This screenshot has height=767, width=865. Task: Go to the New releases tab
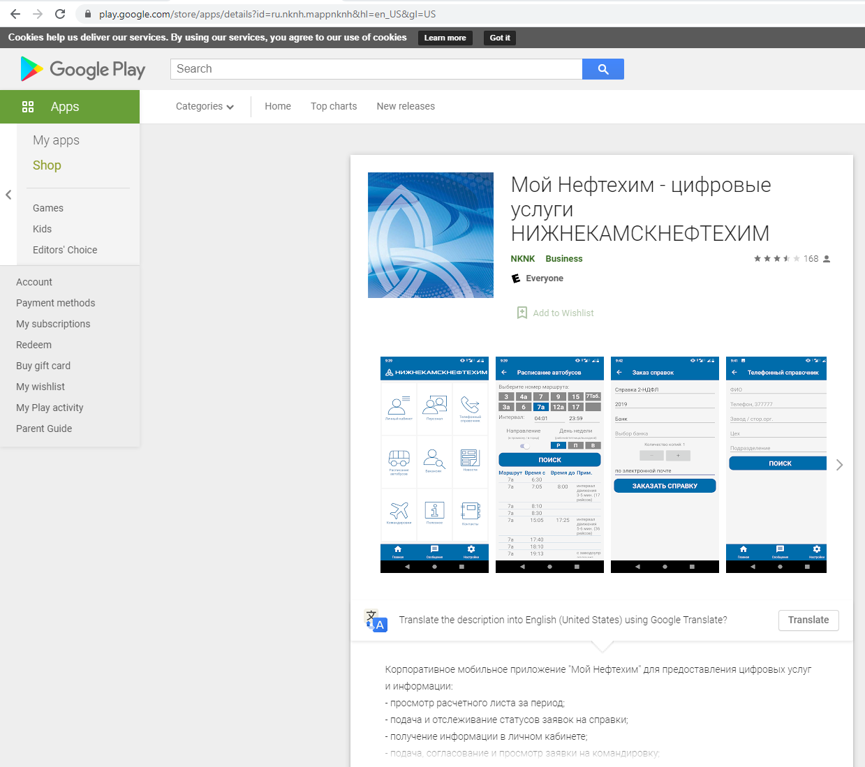(406, 106)
